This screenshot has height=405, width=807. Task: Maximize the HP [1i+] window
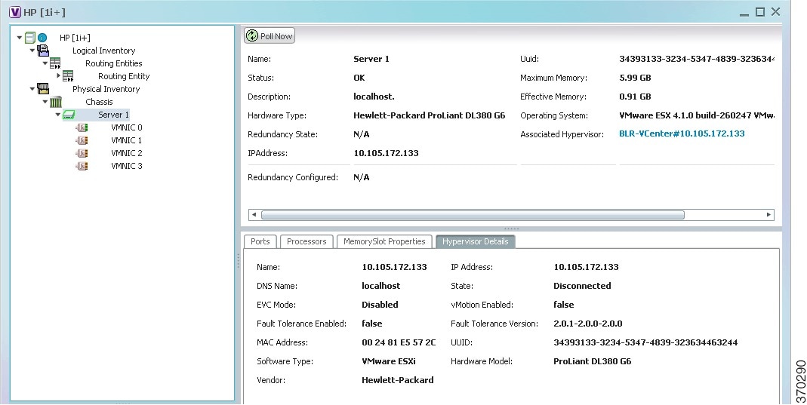coord(759,12)
